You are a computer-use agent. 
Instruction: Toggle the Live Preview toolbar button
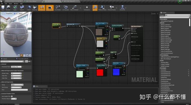50,8
